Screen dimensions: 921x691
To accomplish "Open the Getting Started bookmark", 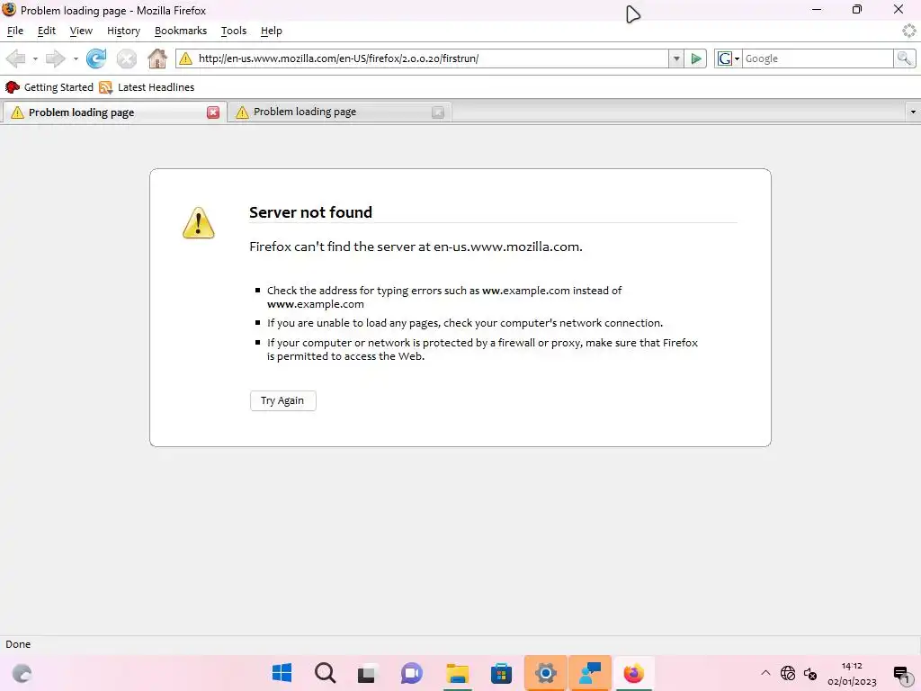I will [x=49, y=87].
